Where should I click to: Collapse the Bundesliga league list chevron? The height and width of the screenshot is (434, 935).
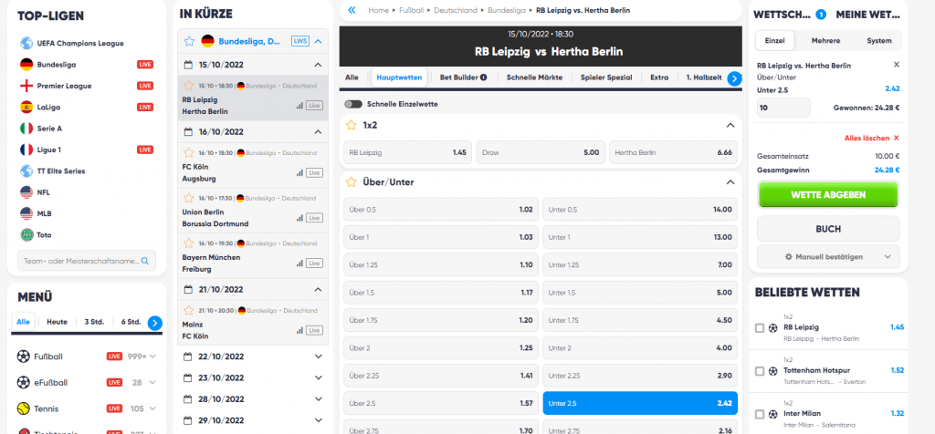(318, 41)
